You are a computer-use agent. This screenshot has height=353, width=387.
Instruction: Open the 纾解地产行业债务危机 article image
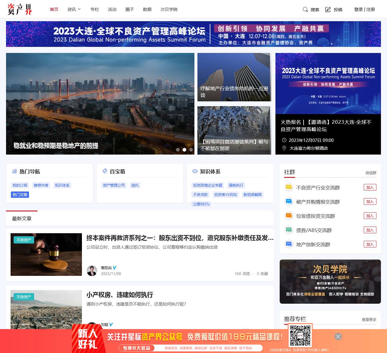(234, 77)
